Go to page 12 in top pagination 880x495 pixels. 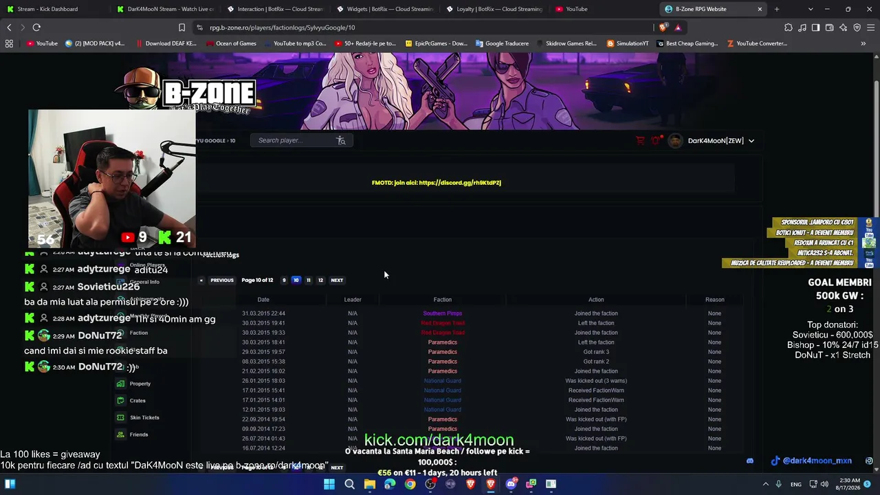click(x=320, y=280)
